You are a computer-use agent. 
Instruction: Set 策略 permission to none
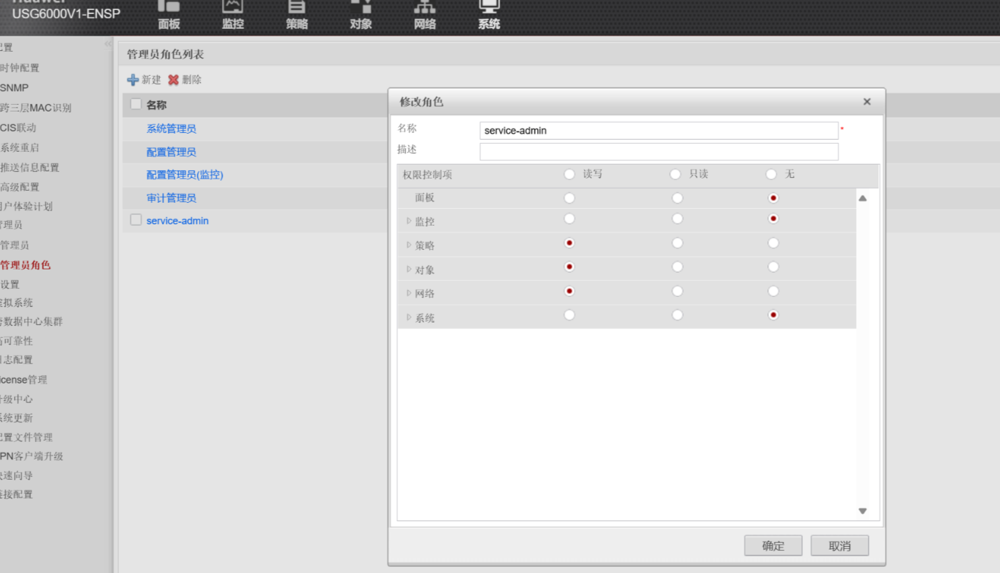click(x=773, y=243)
